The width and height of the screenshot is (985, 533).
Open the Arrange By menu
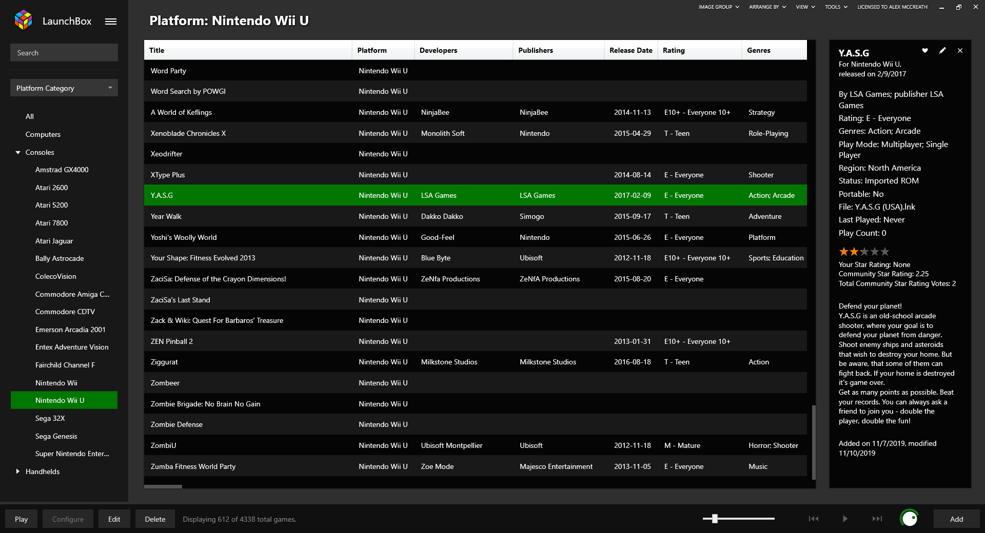click(767, 7)
